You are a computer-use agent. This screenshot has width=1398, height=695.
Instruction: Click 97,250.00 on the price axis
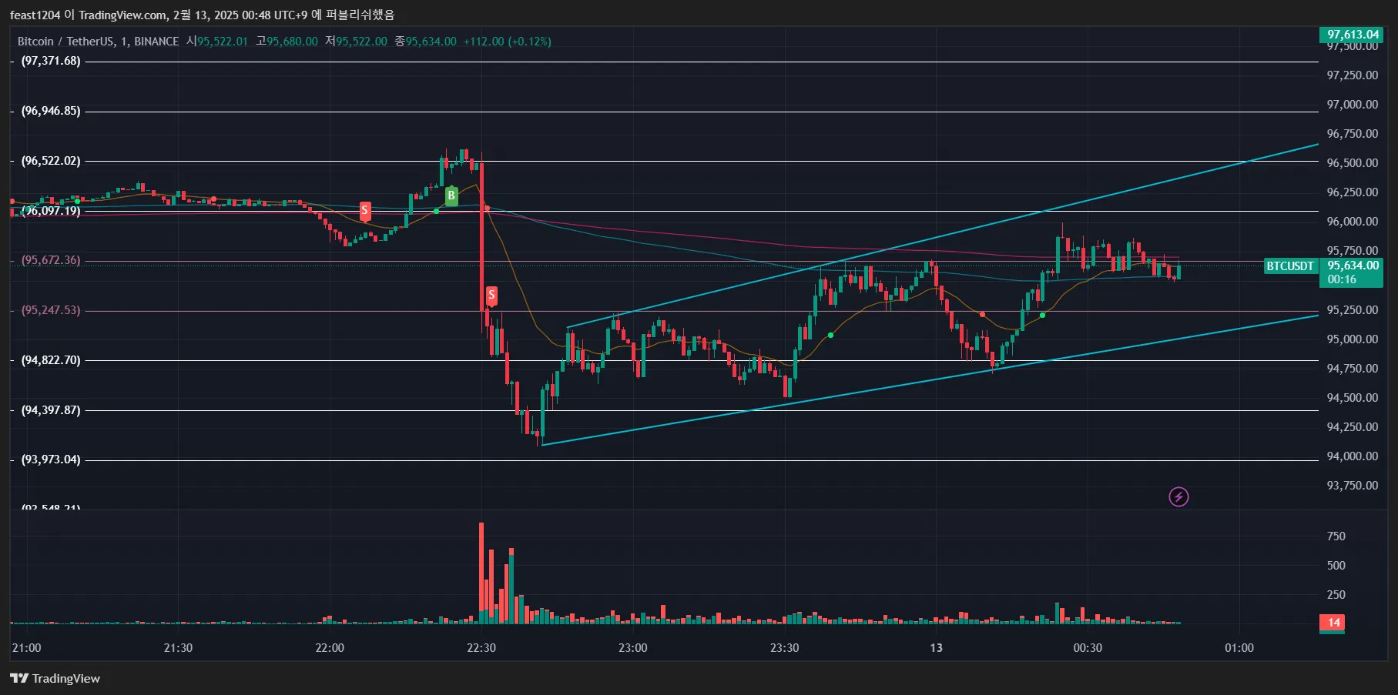[1352, 75]
